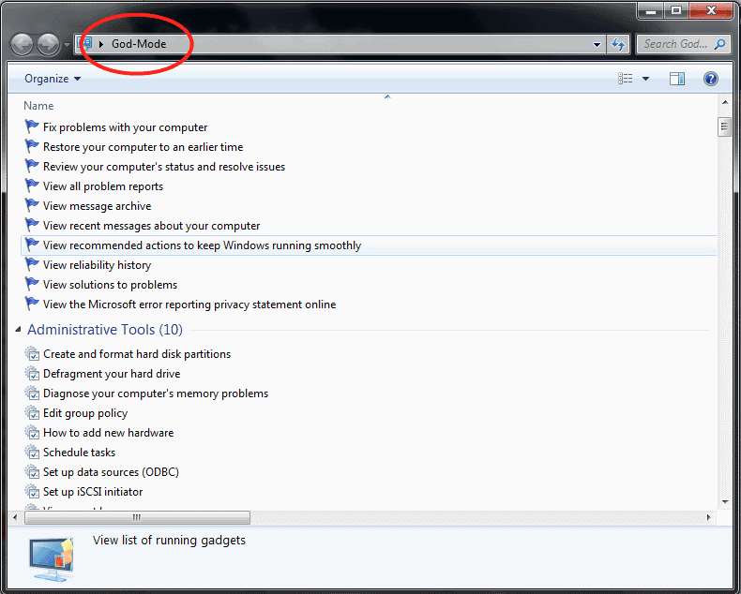Click the Administrative Tools (10) group header

click(x=105, y=330)
